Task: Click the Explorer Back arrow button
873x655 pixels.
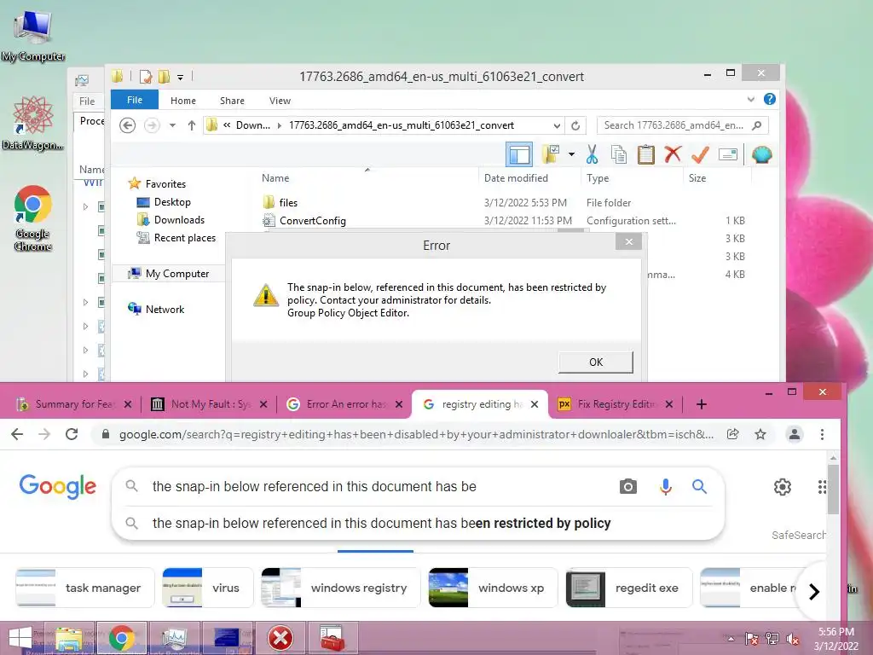Action: [128, 125]
